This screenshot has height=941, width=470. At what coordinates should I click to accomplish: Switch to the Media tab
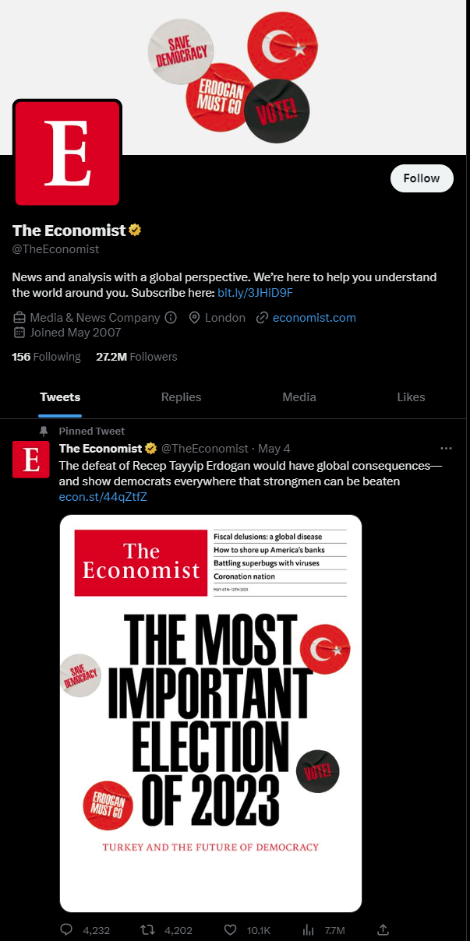click(299, 397)
